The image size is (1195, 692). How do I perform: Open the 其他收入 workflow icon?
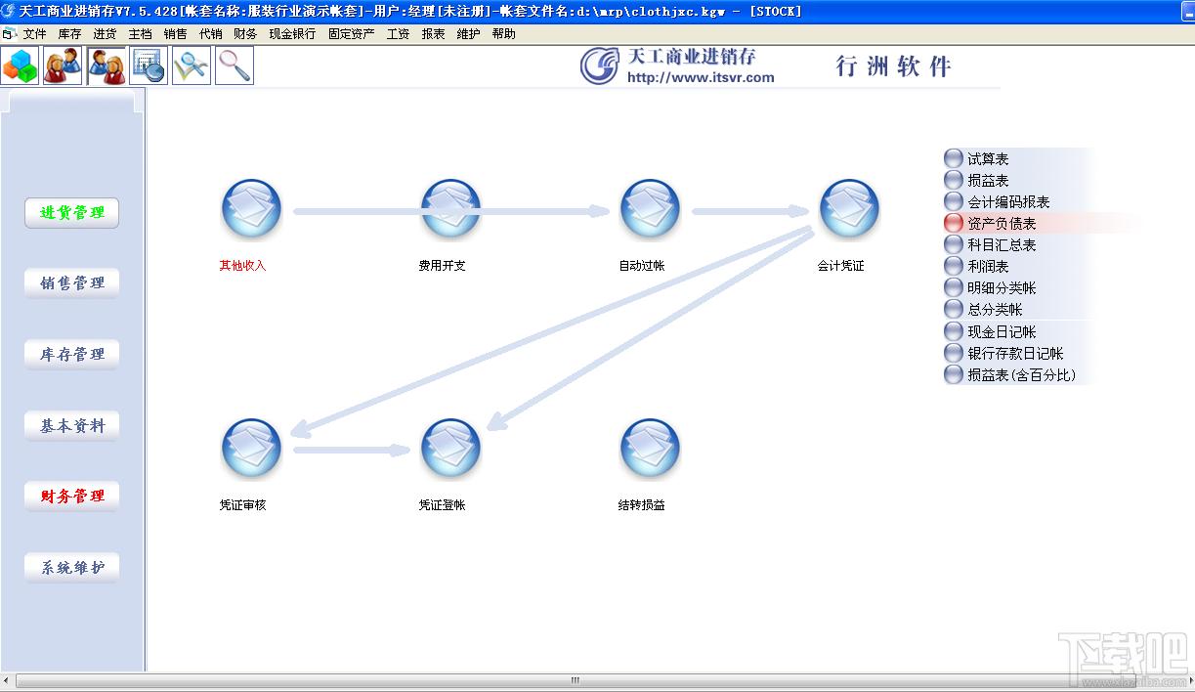(x=251, y=209)
